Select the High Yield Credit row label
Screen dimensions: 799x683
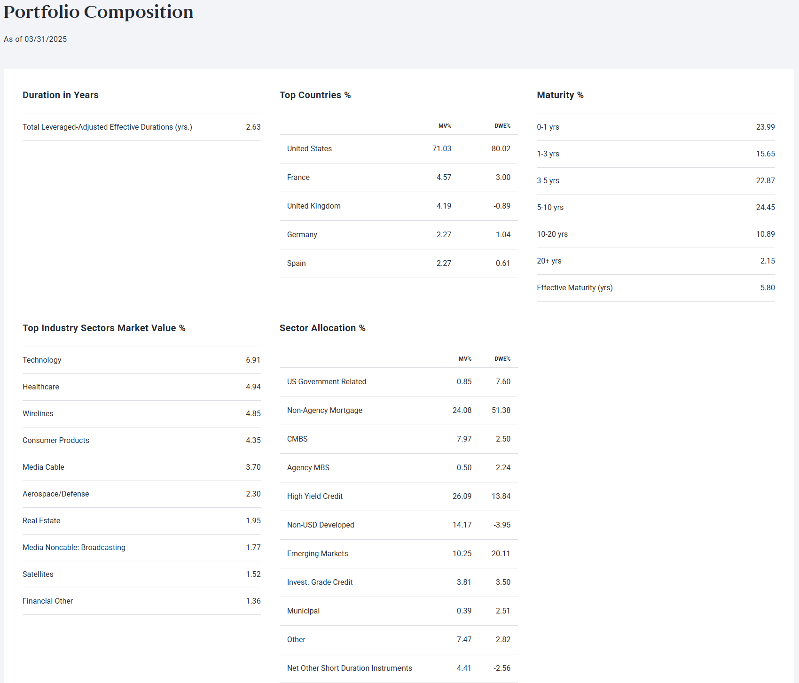(314, 497)
